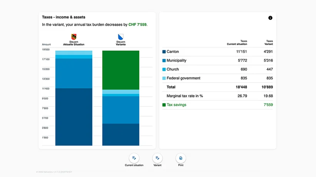Click the Tax savings row label
This screenshot has width=316, height=177.
point(176,105)
